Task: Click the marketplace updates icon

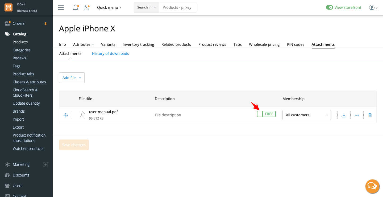Action: (x=86, y=7)
